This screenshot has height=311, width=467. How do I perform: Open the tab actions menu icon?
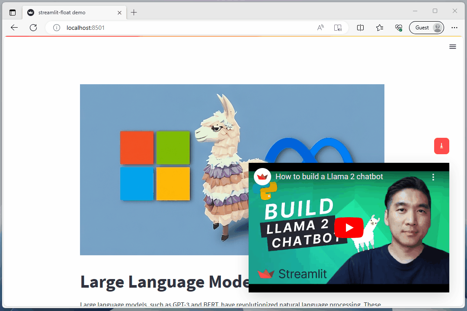(x=13, y=13)
